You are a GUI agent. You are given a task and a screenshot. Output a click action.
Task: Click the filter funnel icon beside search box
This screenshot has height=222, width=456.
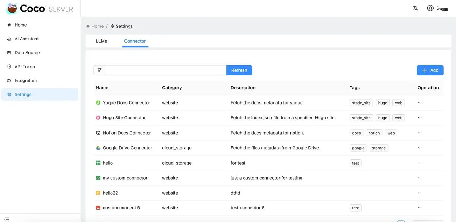point(99,70)
